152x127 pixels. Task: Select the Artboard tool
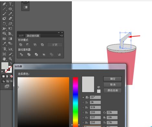point(4,54)
